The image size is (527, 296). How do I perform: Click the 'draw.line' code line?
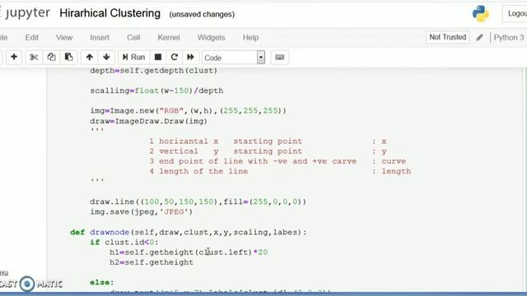(x=198, y=201)
